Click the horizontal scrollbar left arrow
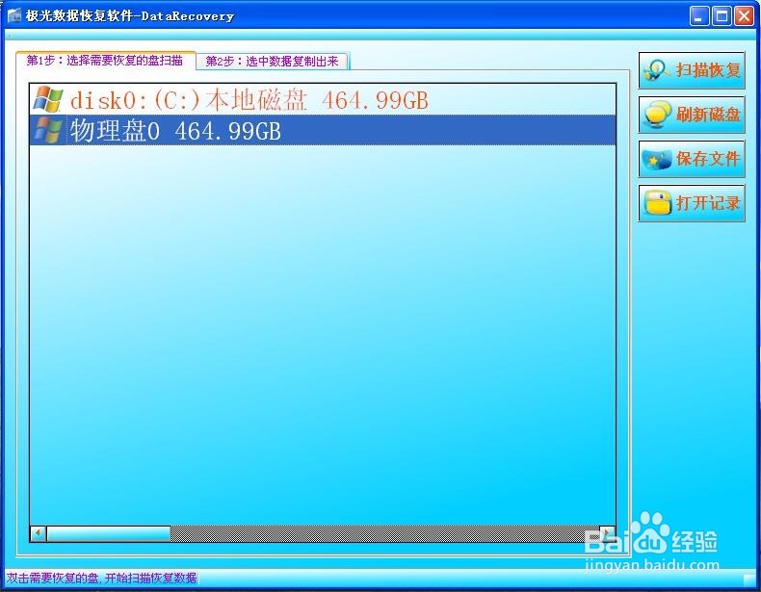Screen dimensions: 761x592 [39, 533]
